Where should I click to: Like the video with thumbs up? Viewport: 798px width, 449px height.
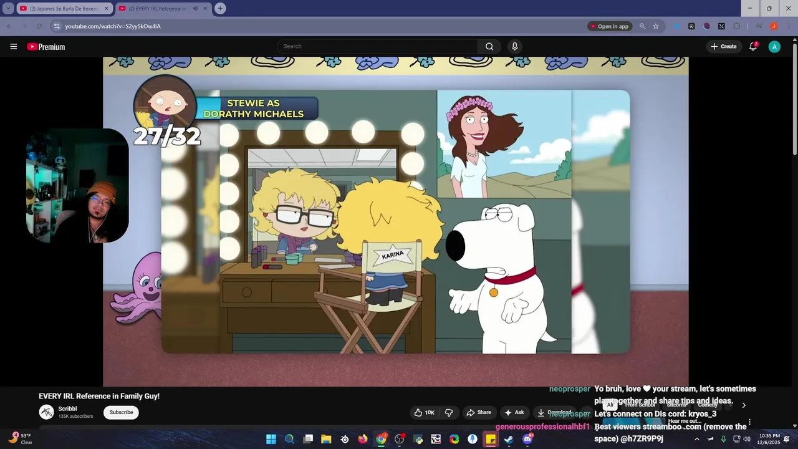pyautogui.click(x=425, y=412)
